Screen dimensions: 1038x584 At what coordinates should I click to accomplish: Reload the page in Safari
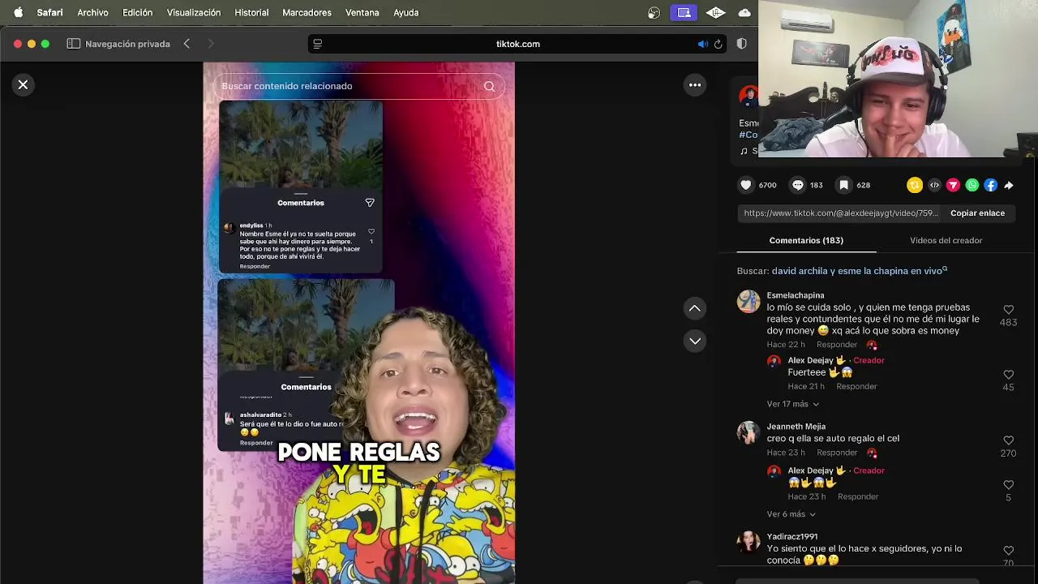718,44
